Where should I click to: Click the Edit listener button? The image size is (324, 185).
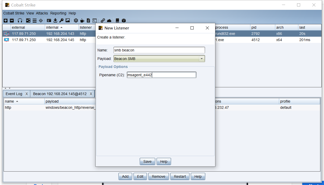[140, 176]
